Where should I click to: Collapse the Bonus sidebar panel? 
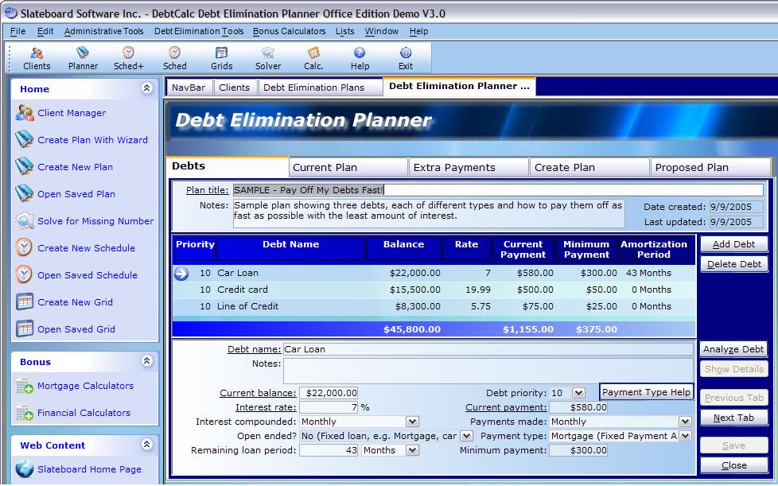[146, 361]
